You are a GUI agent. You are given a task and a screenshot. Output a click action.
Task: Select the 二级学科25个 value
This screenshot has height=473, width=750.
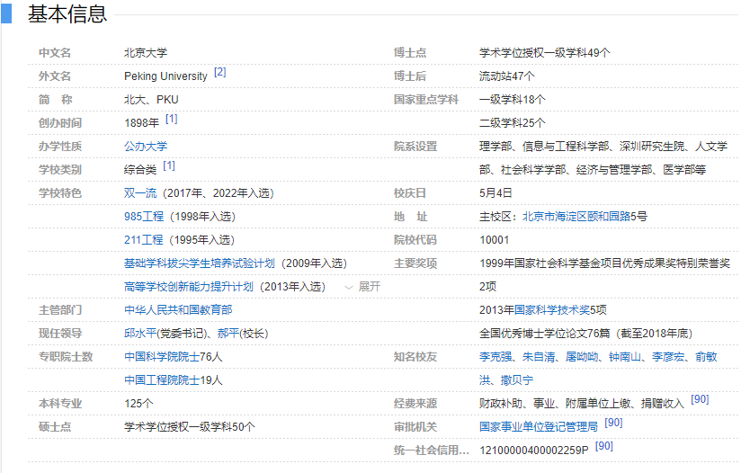[x=513, y=123]
